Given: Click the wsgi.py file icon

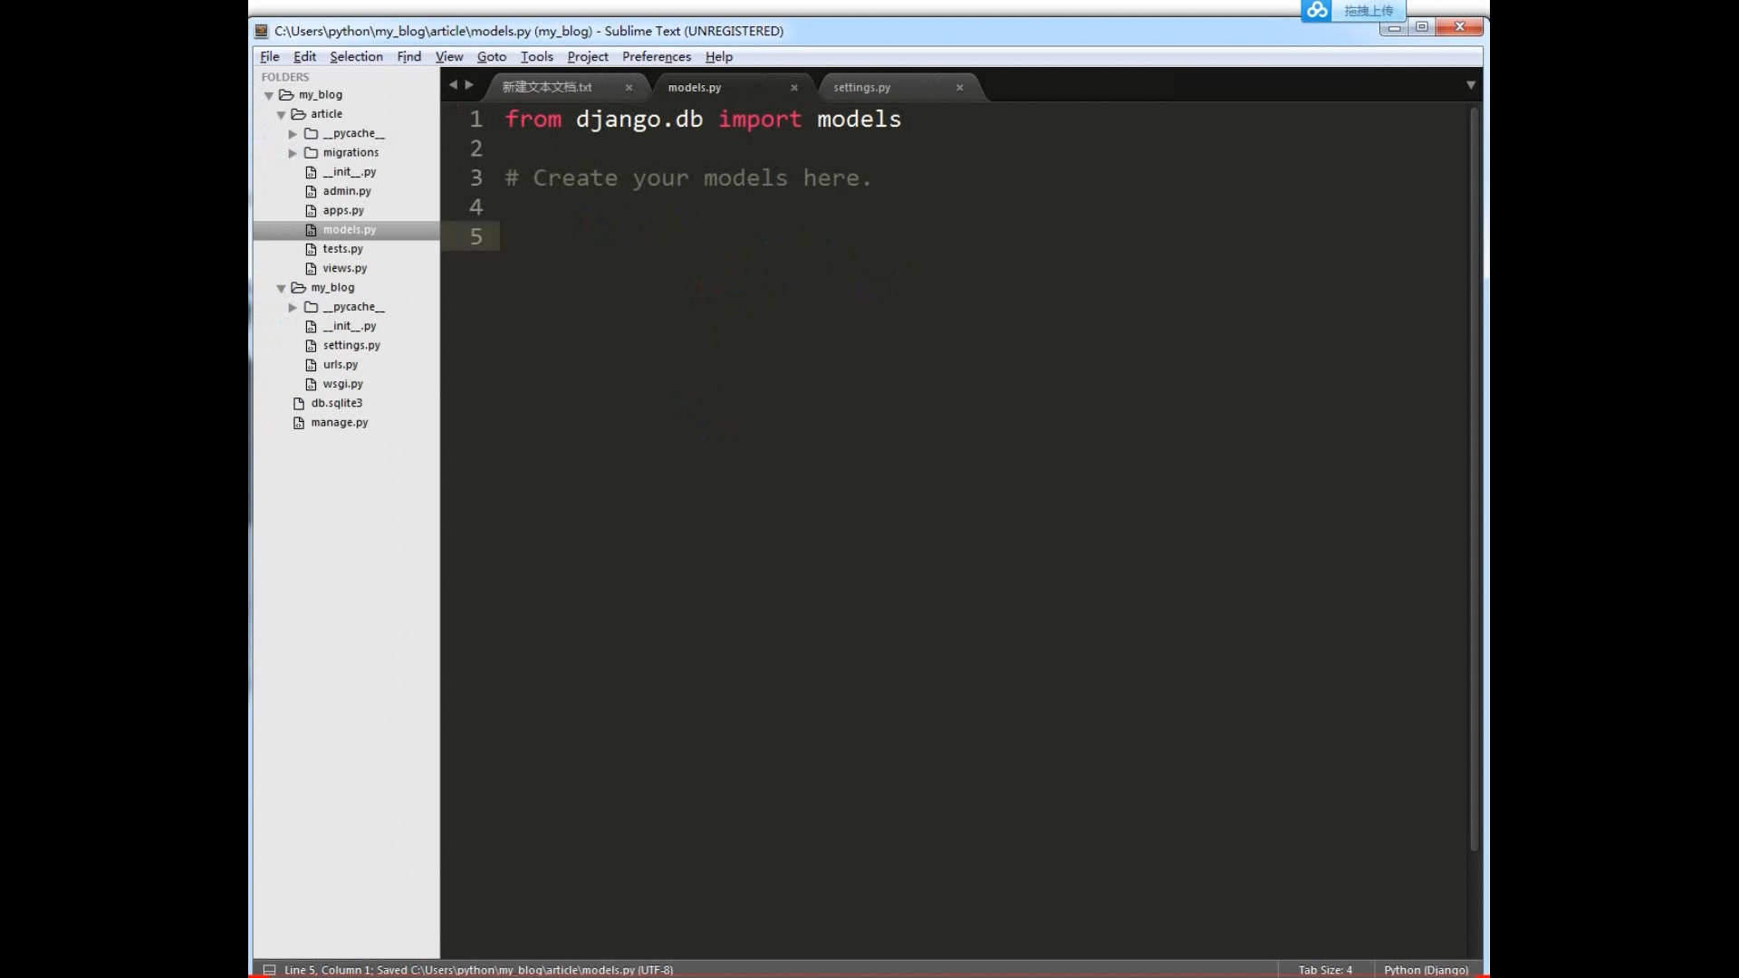Looking at the screenshot, I should (311, 384).
